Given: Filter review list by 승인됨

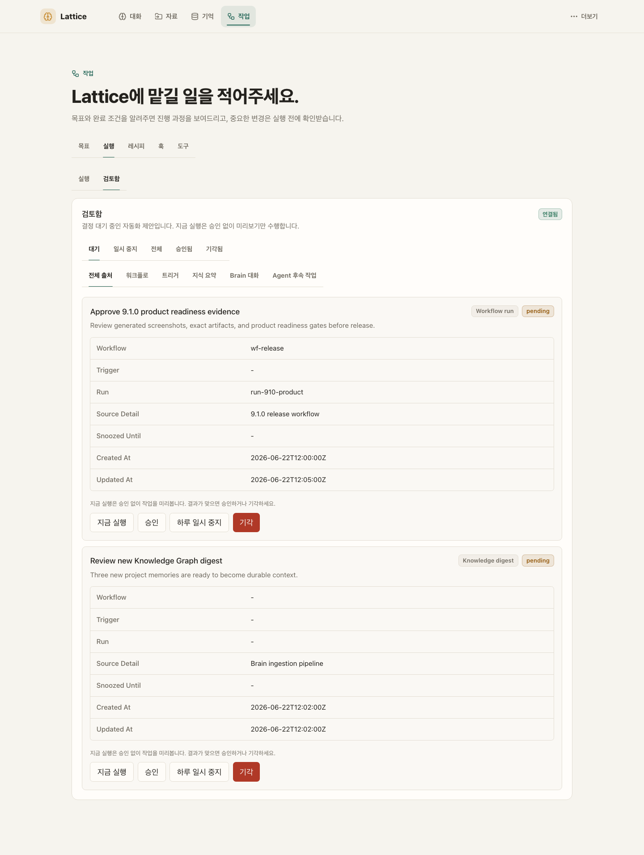Looking at the screenshot, I should [184, 249].
